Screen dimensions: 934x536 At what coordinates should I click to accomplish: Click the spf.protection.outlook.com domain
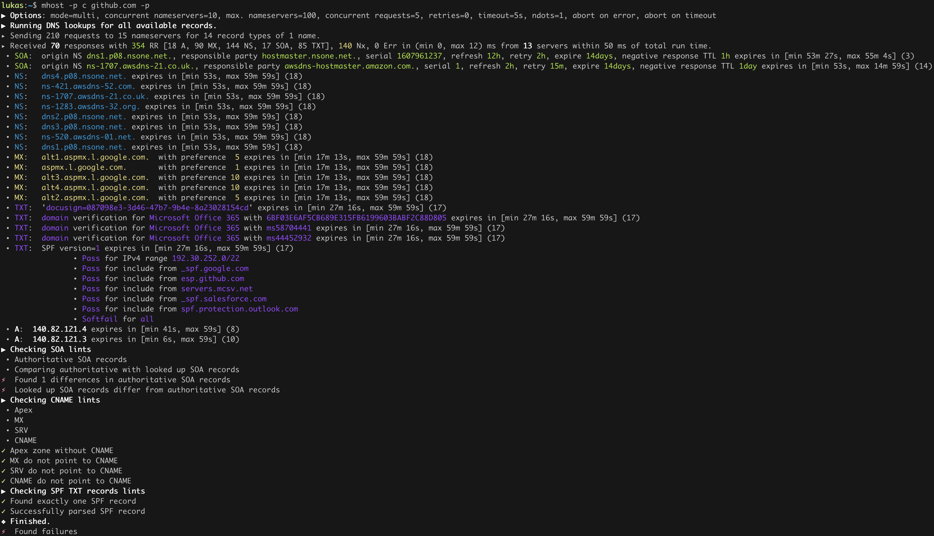239,309
